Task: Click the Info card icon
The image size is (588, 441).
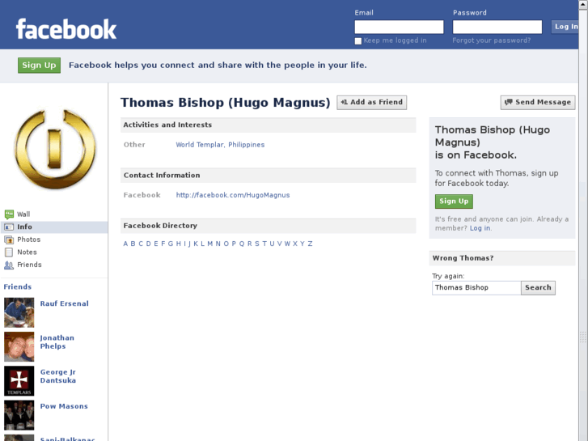Action: 9,227
